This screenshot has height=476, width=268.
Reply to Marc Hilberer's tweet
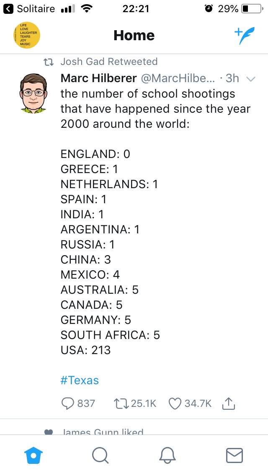[x=78, y=404]
